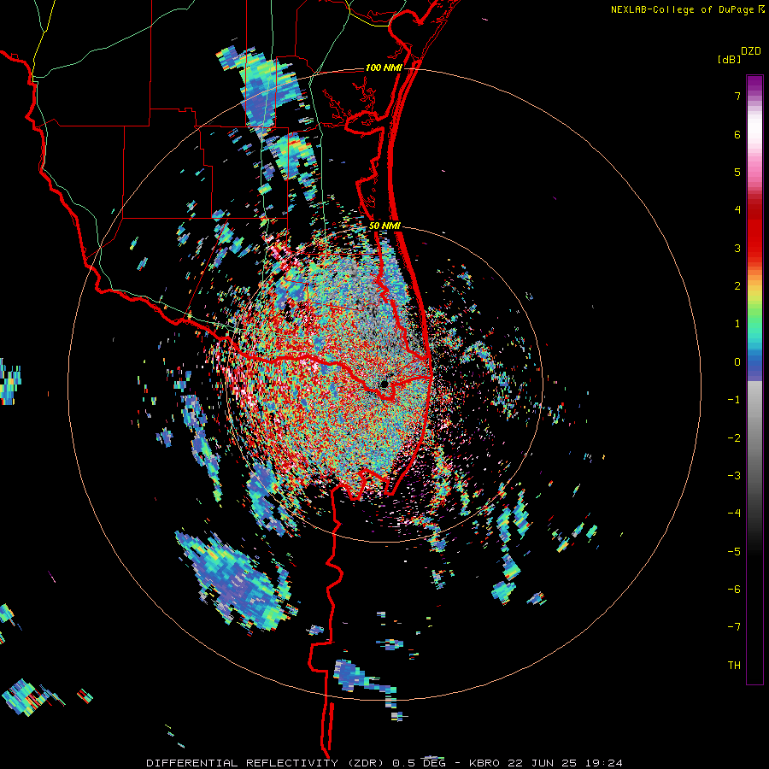Click the -1 value on color scale

click(734, 400)
